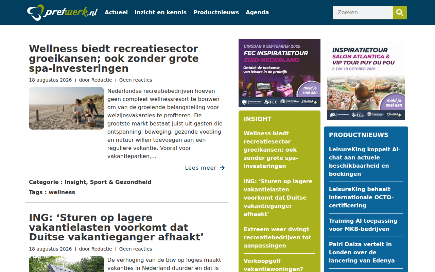
Task: Focus the Zoeken search field
Action: [x=363, y=13]
